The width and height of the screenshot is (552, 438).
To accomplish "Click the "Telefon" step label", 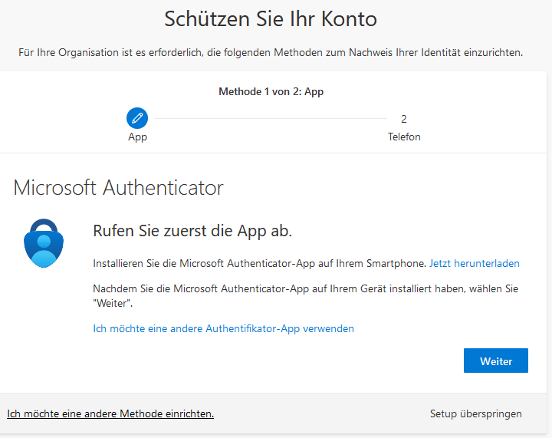I will click(404, 137).
